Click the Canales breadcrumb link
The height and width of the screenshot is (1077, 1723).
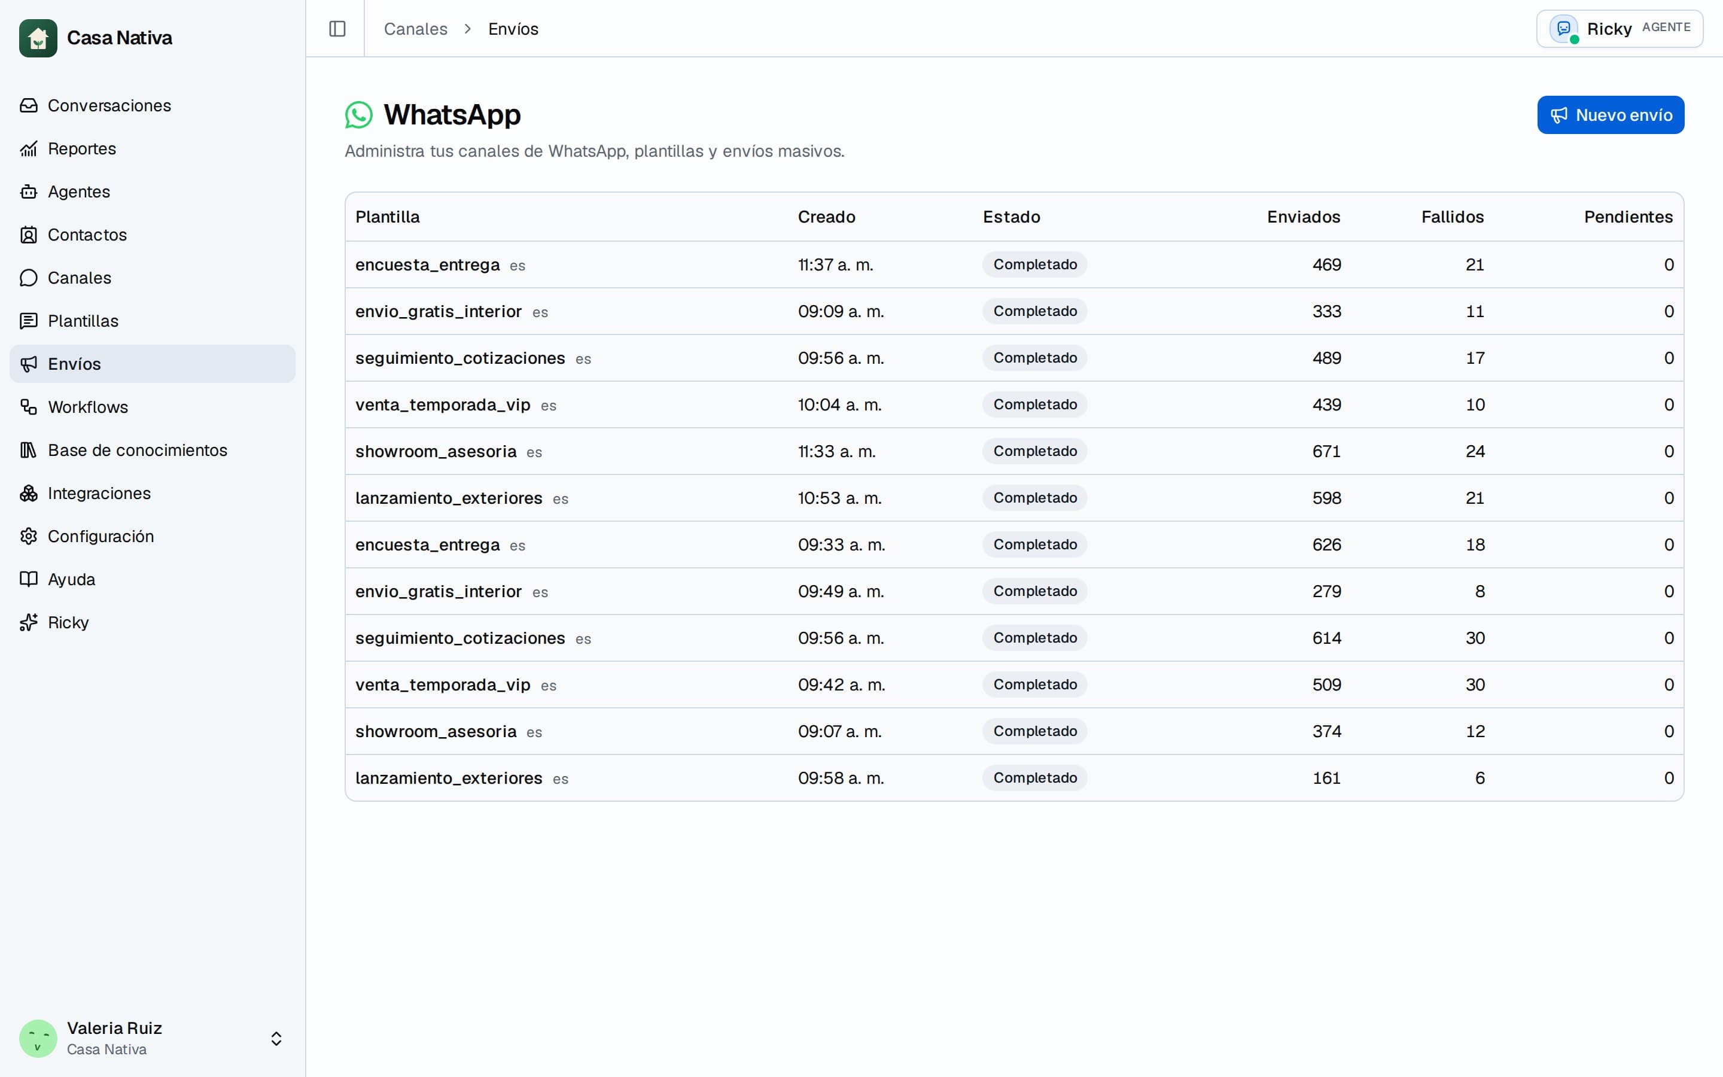click(416, 29)
